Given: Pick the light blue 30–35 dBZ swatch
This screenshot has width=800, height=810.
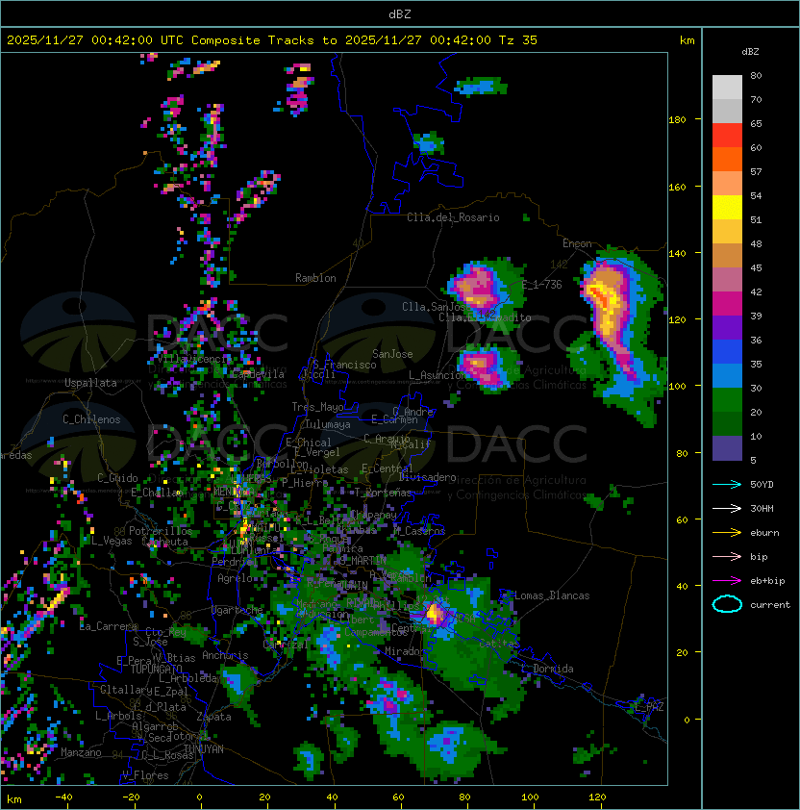Looking at the screenshot, I should pyautogui.click(x=727, y=376).
